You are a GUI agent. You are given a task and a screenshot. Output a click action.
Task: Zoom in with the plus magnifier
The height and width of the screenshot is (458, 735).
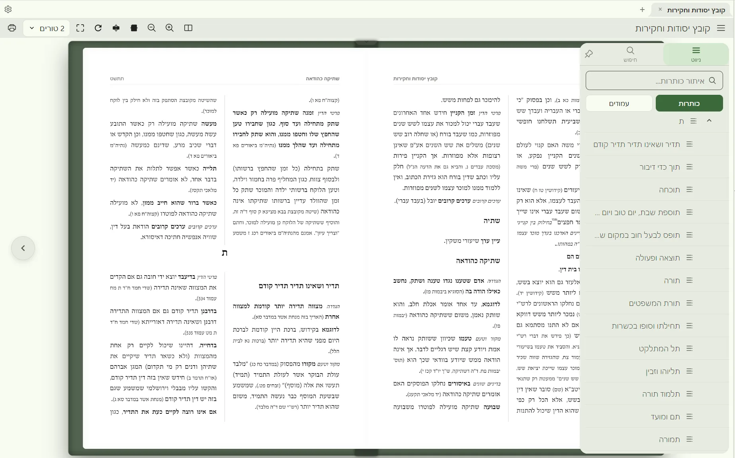[170, 28]
